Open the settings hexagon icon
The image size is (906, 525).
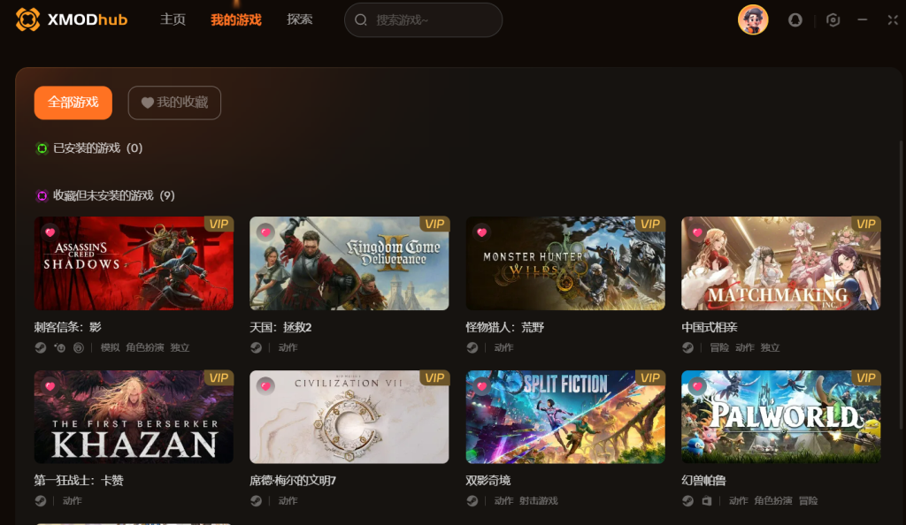click(x=833, y=20)
